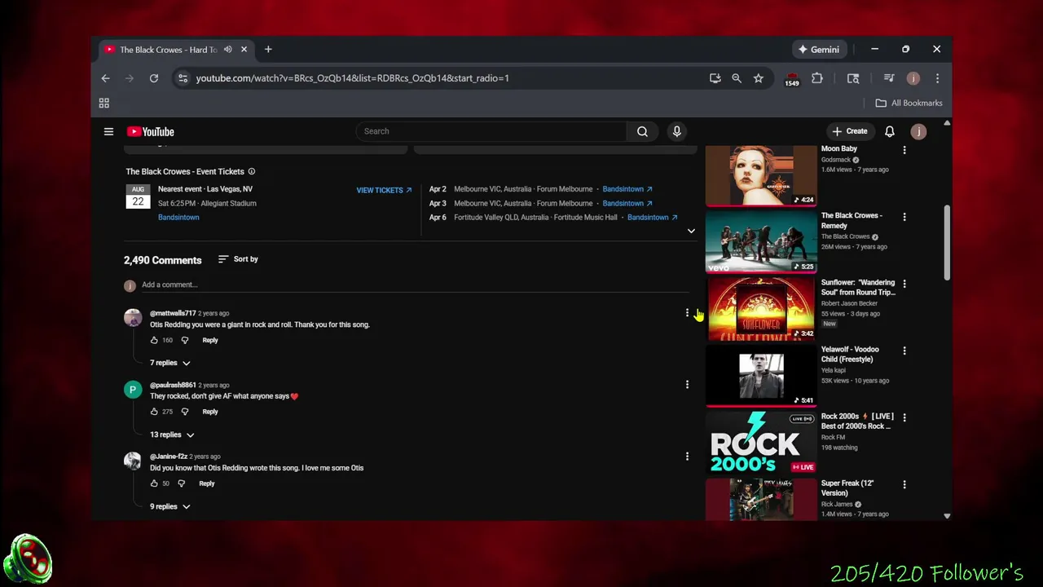Like the comment by @paulrash8861
Image resolution: width=1043 pixels, height=587 pixels.
pos(154,412)
